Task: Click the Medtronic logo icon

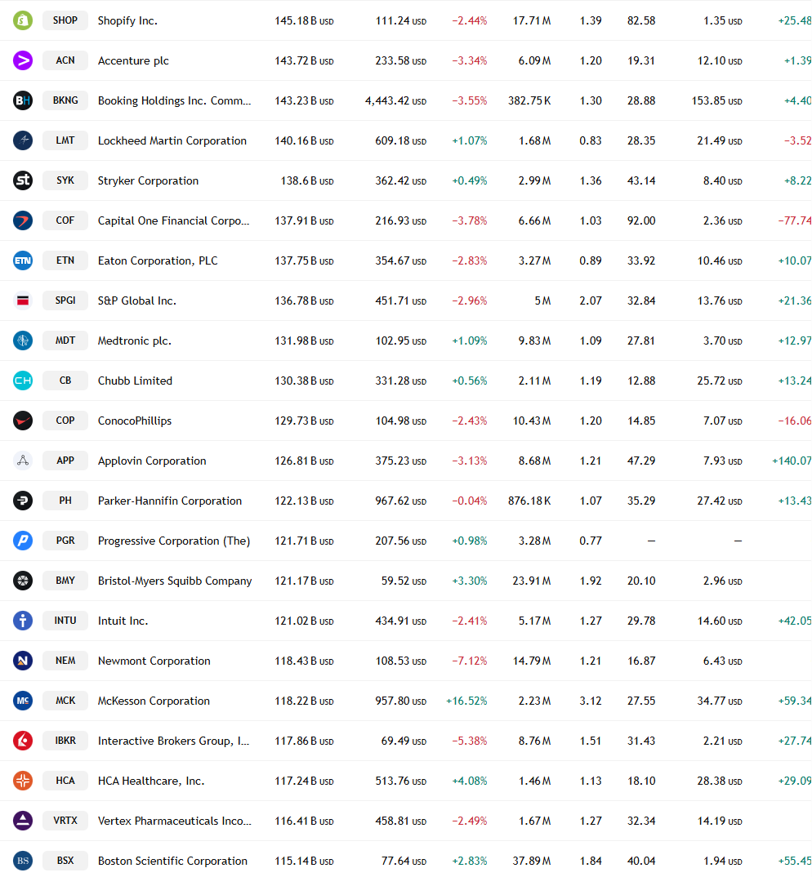Action: pyautogui.click(x=23, y=341)
